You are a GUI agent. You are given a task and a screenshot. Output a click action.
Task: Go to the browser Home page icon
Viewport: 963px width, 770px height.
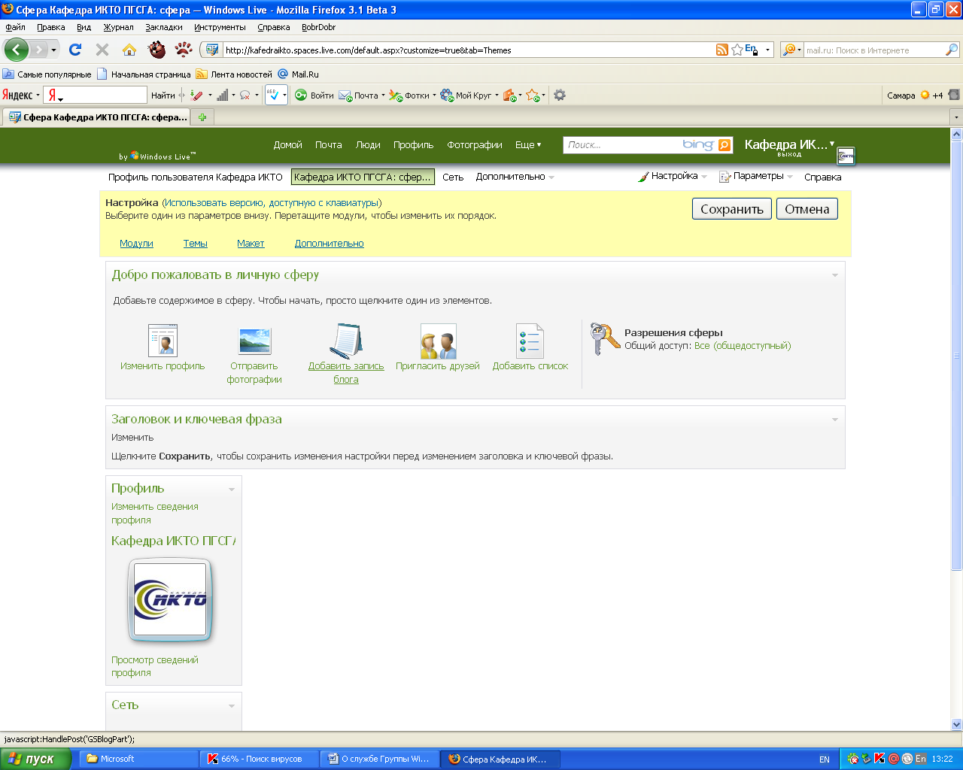click(x=129, y=50)
